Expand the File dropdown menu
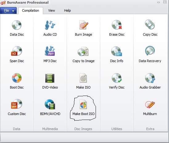The width and height of the screenshot is (169, 143). point(8,10)
